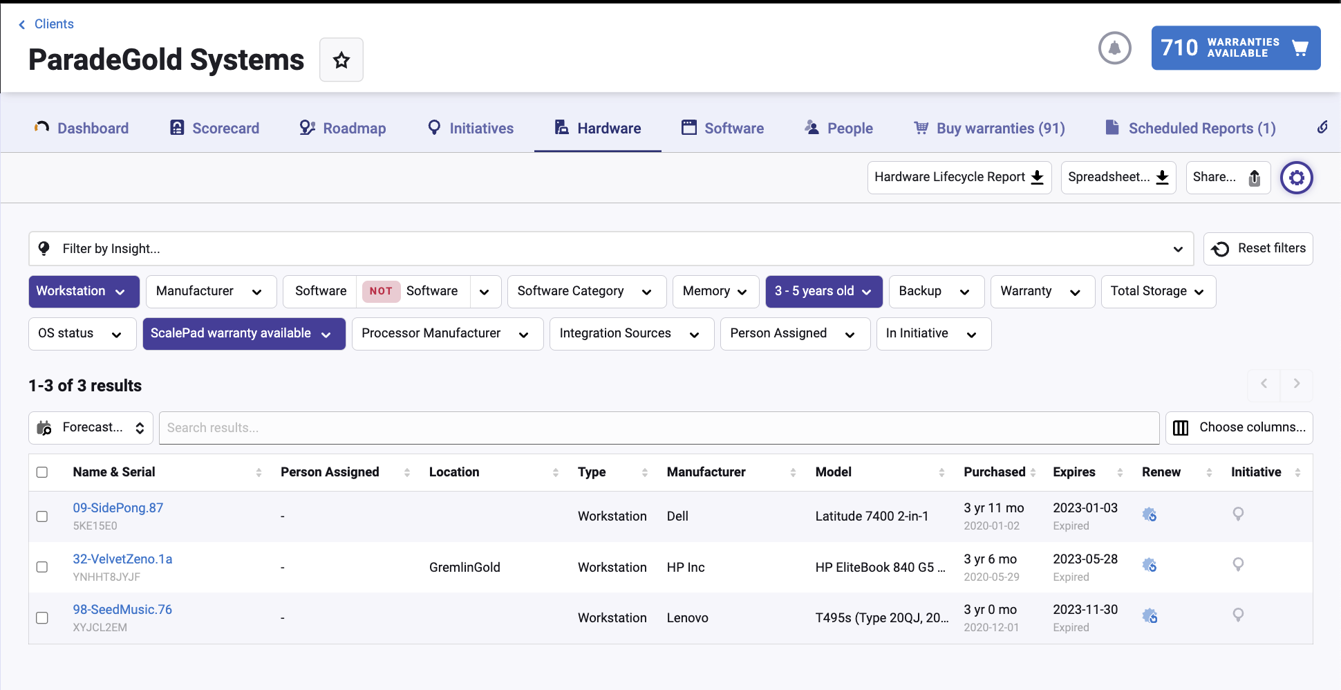Download the Hardware Lifecycle Report
This screenshot has width=1341, height=690.
pyautogui.click(x=959, y=177)
